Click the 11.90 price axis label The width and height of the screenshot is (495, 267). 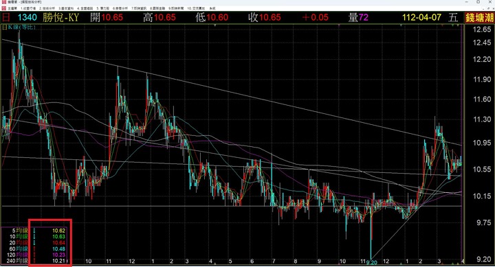click(482, 80)
